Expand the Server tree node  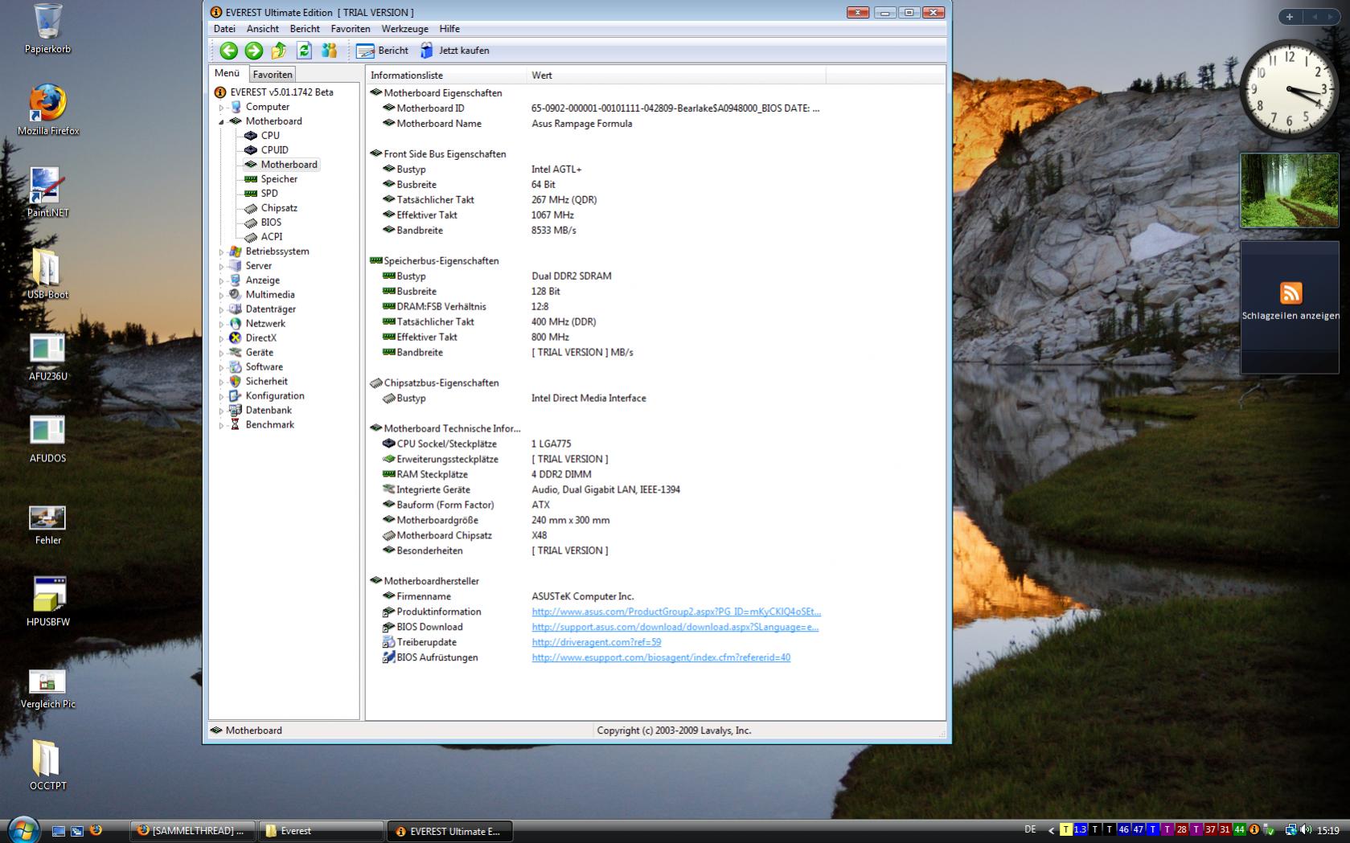pyautogui.click(x=221, y=266)
